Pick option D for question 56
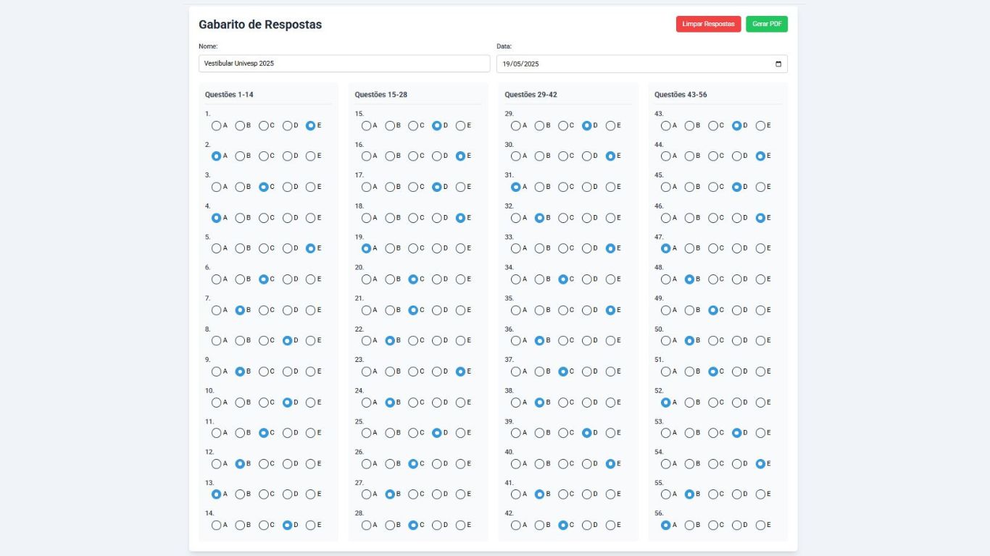 point(736,525)
